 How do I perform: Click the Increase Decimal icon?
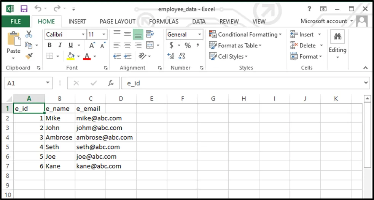(x=171, y=56)
